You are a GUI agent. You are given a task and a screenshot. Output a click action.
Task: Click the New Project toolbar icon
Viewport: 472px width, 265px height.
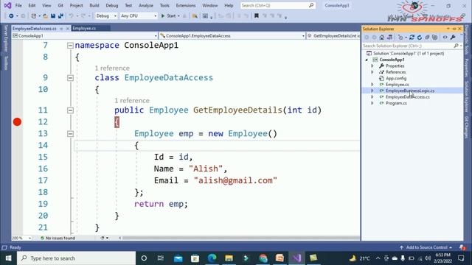click(x=34, y=16)
